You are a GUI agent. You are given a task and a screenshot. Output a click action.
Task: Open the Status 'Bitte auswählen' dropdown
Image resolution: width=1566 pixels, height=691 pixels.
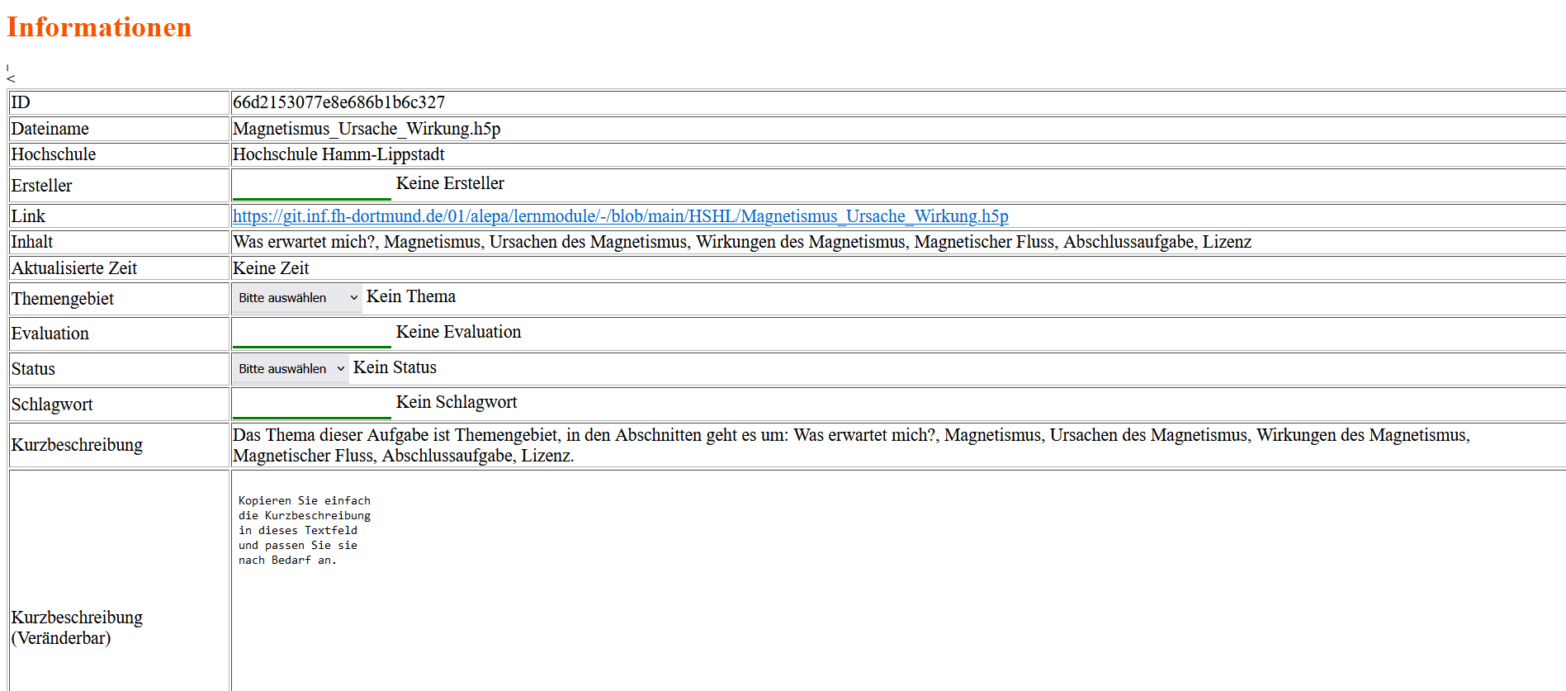[290, 369]
